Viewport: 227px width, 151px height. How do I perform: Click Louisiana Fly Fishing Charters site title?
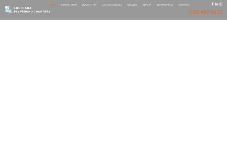[32, 10]
